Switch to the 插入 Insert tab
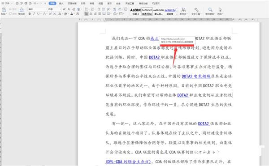 tap(61, 4)
